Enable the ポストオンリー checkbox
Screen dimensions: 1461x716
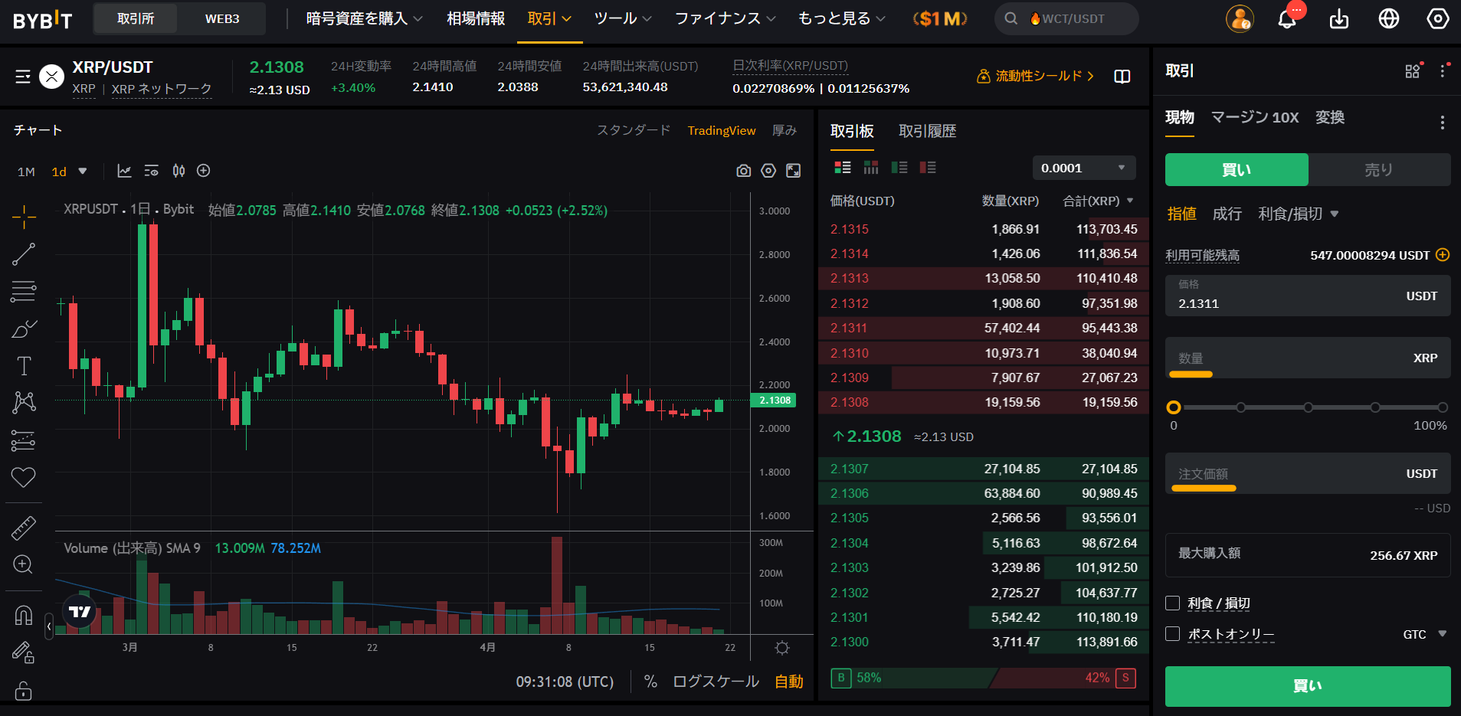point(1171,634)
